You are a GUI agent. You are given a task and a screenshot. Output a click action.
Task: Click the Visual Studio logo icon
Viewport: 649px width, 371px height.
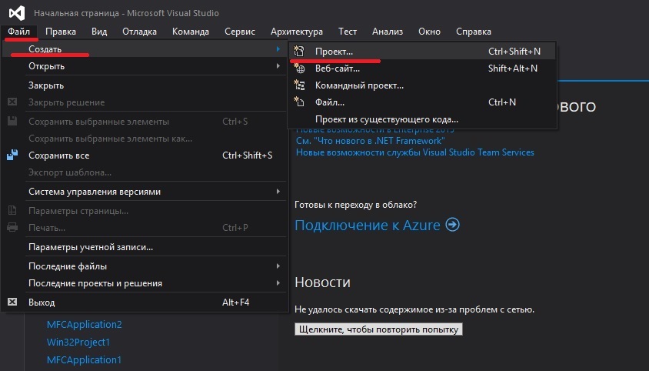(x=17, y=13)
